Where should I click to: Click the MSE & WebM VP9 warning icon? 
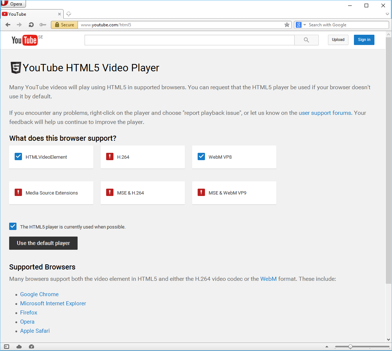coord(201,192)
